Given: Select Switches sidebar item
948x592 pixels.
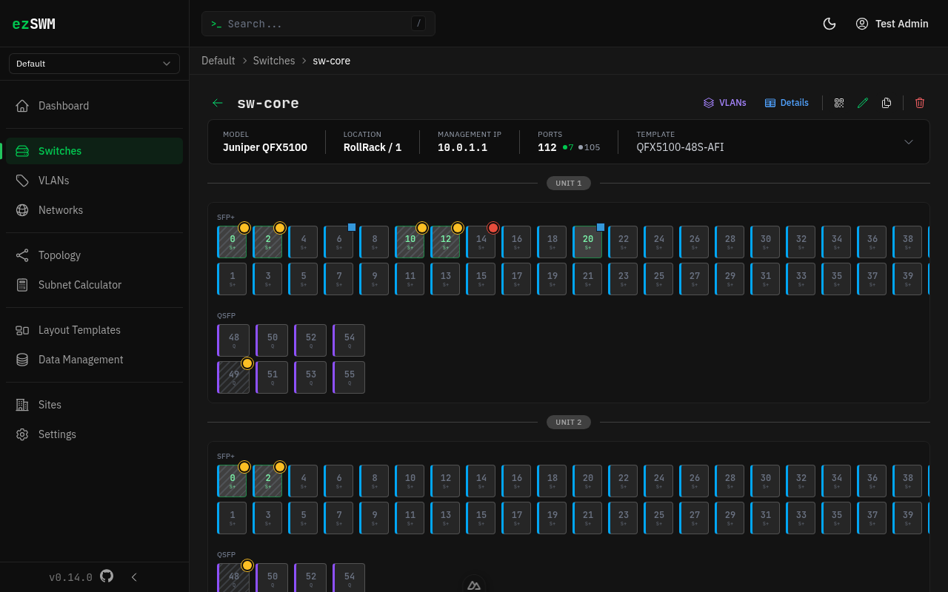Looking at the screenshot, I should (94, 151).
